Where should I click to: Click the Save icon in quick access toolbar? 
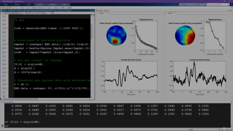click(184, 5)
